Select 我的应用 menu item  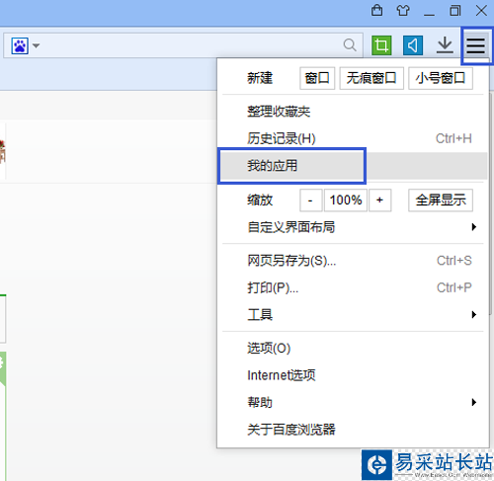353,166
